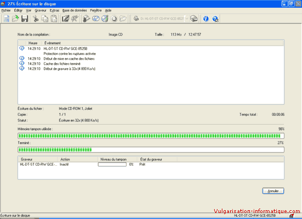Open the Éditer menu

(18, 10)
